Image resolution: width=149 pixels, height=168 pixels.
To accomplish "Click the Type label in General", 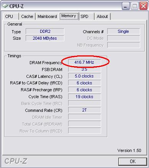I will pyautogui.click(x=16, y=32).
